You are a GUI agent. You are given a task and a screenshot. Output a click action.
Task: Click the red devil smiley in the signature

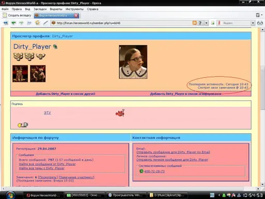(120, 113)
